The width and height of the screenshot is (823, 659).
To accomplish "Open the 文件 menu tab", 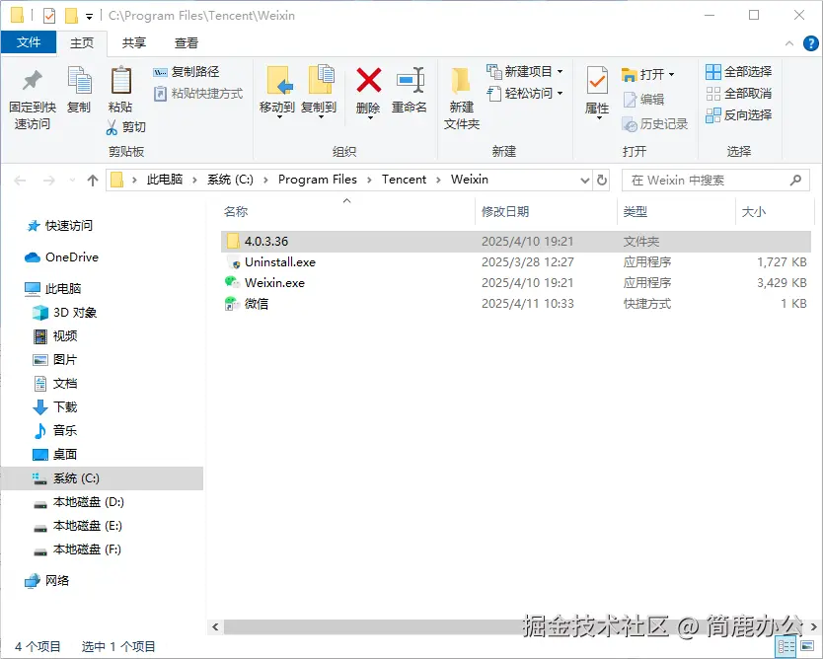I will coord(29,42).
